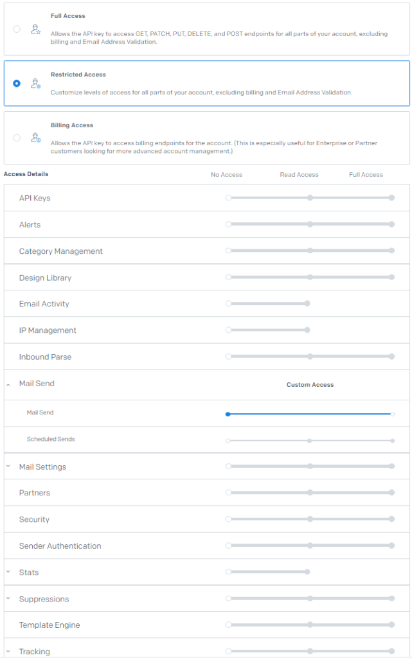Set Security slider to Read Access
The height and width of the screenshot is (658, 412).
coord(310,519)
